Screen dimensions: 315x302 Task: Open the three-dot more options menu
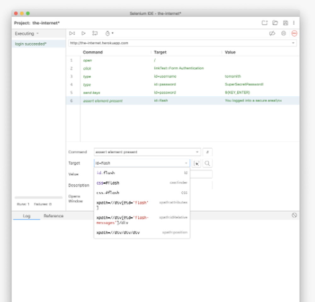(294, 23)
